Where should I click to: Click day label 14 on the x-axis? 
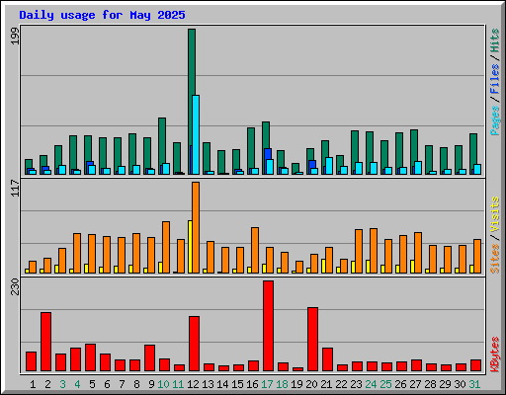click(222, 384)
